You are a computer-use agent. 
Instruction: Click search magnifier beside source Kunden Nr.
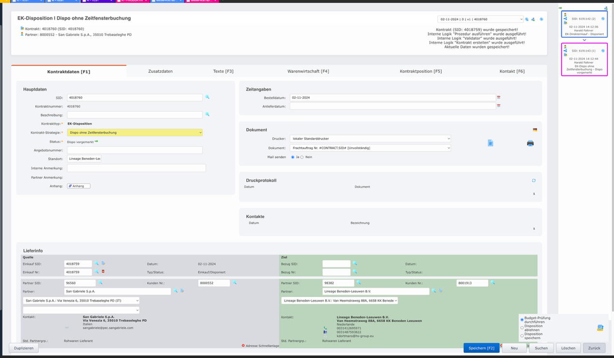(235, 283)
